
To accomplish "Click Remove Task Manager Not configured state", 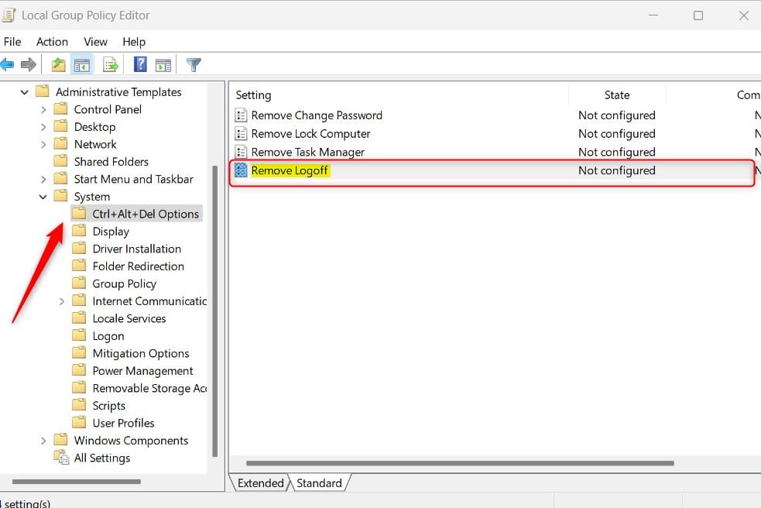I will coord(617,152).
